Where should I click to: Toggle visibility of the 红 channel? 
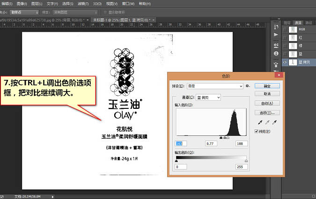pos(285,37)
